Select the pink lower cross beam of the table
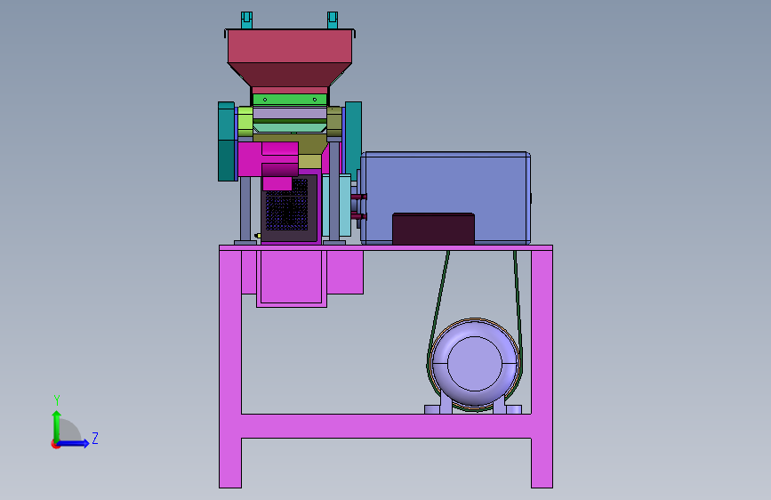 386,426
